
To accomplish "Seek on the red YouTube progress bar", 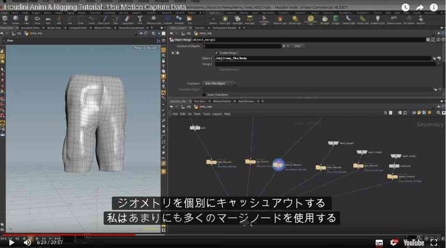I will point(68,235).
